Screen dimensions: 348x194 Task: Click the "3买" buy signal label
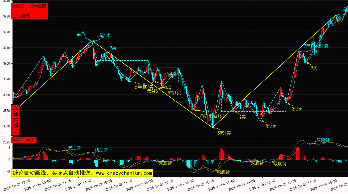pos(314,68)
